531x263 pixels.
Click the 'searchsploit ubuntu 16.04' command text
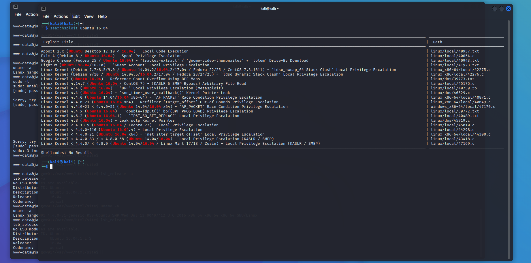pos(79,28)
